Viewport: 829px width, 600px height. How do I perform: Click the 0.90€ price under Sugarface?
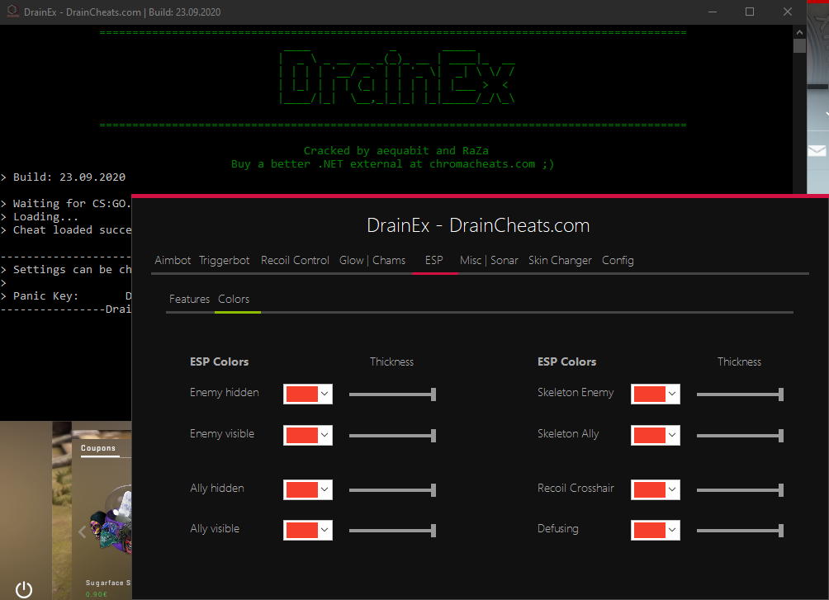click(x=97, y=594)
